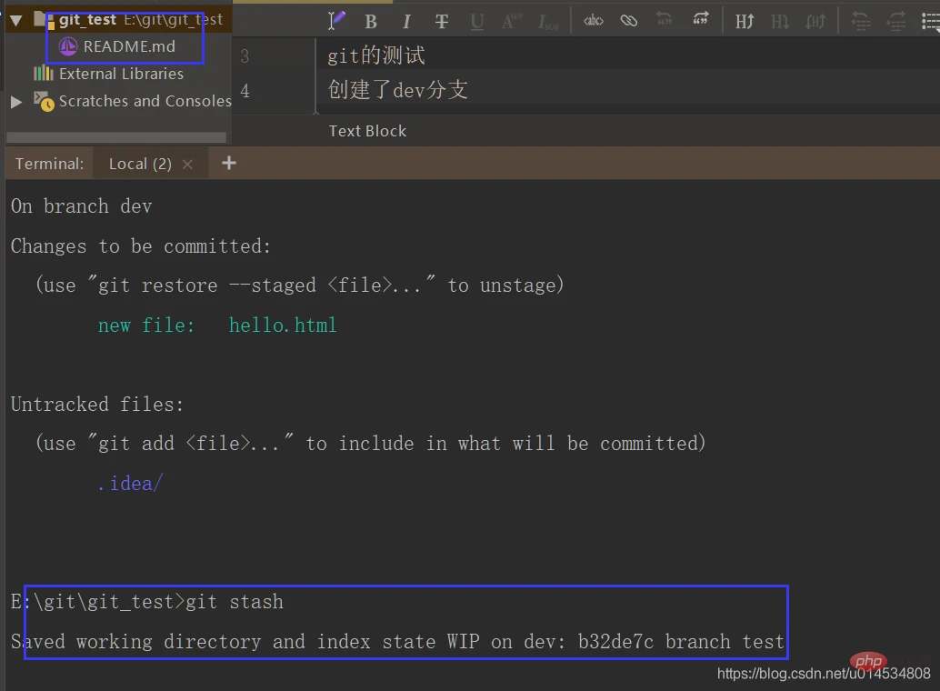The image size is (940, 691).
Task: Click the quote increase icon
Action: [700, 19]
